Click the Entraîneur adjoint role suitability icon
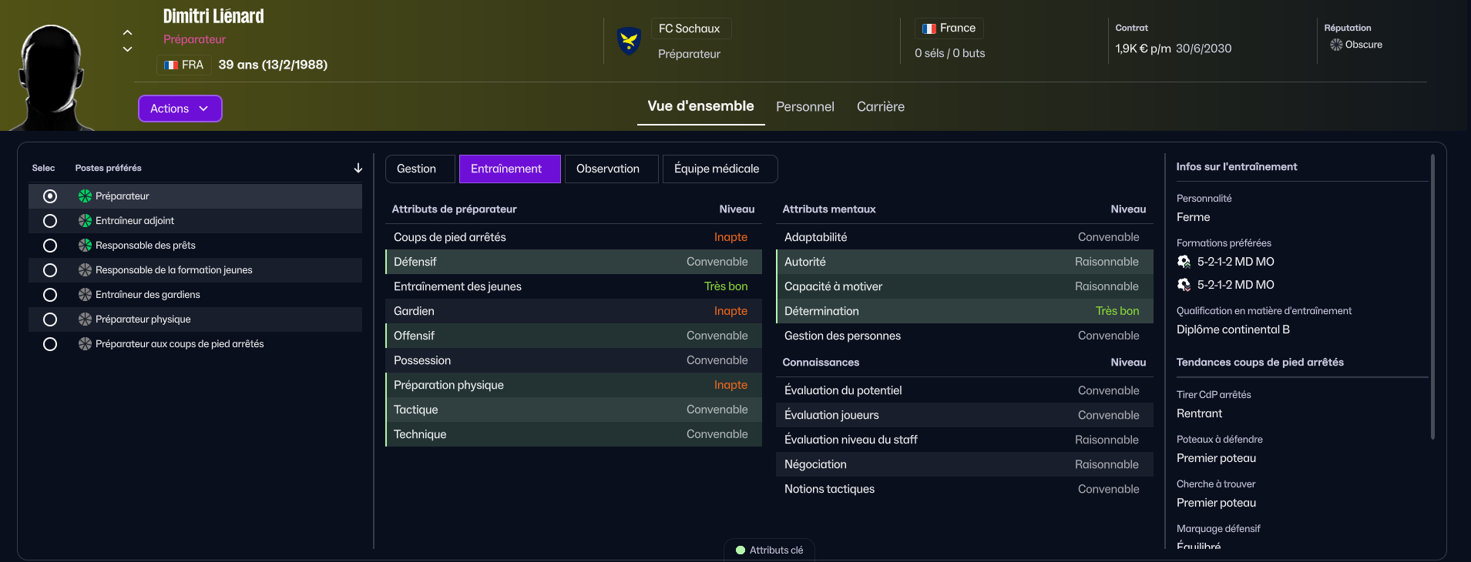 [x=85, y=221]
